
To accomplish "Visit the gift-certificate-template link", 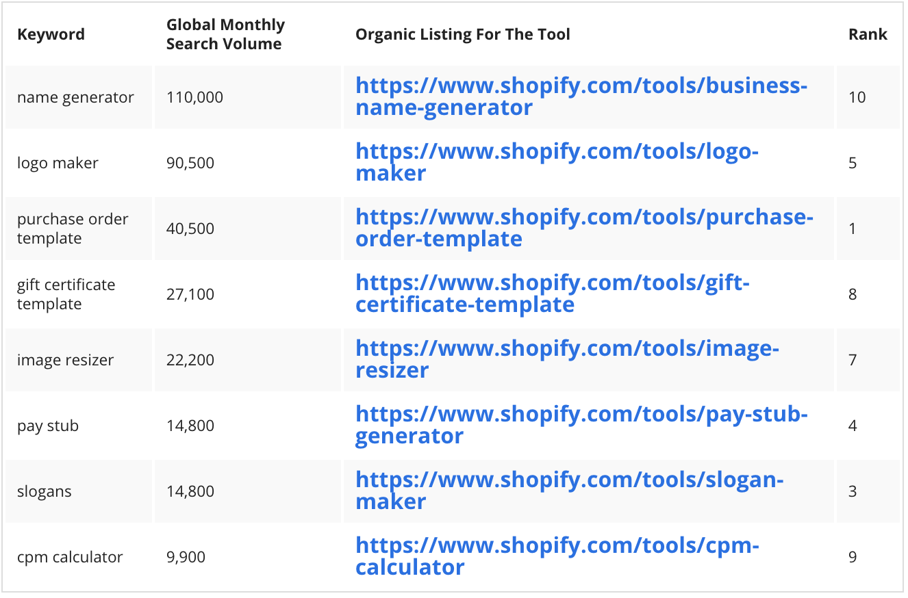I will pyautogui.click(x=553, y=294).
